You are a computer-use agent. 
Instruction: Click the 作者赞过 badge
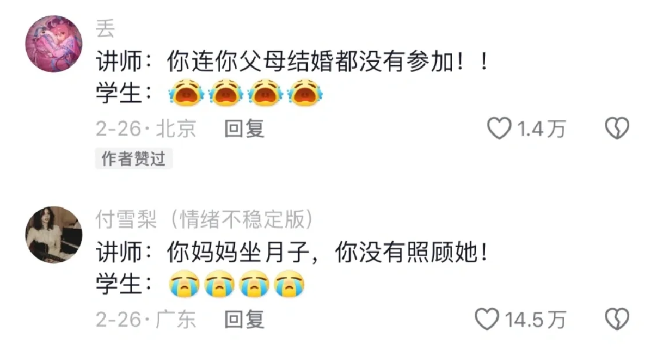(134, 159)
